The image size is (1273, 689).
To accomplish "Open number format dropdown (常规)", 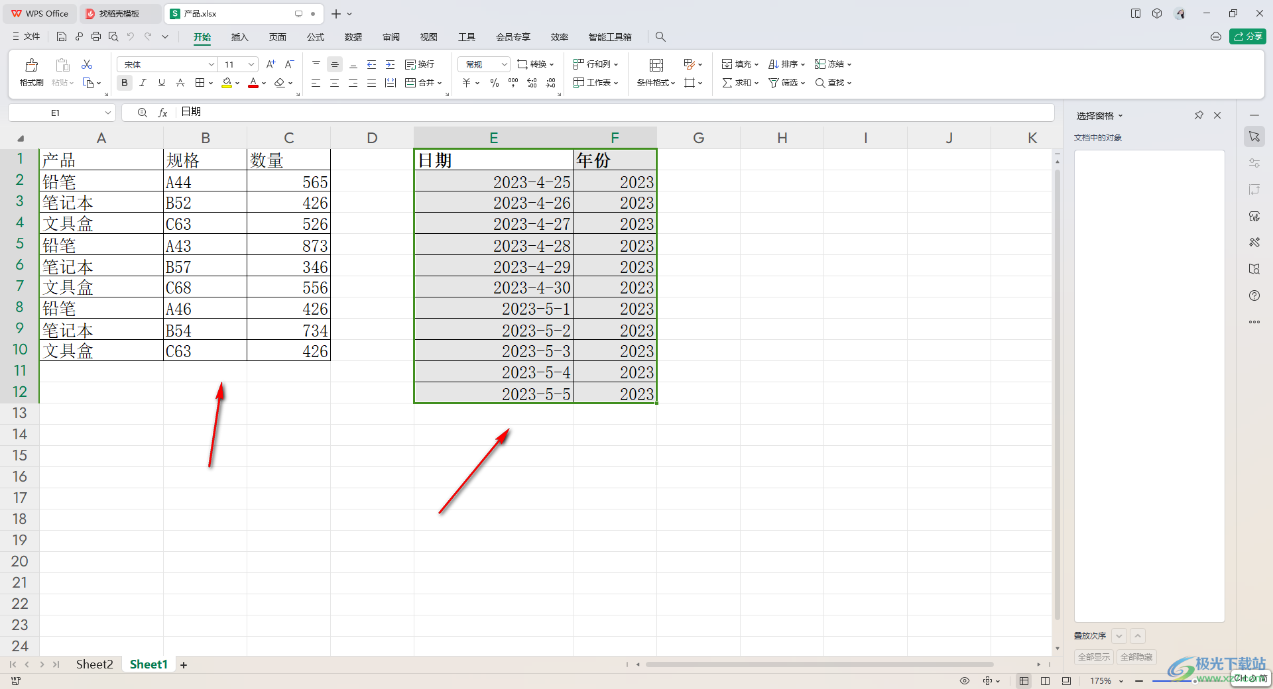I will click(504, 64).
